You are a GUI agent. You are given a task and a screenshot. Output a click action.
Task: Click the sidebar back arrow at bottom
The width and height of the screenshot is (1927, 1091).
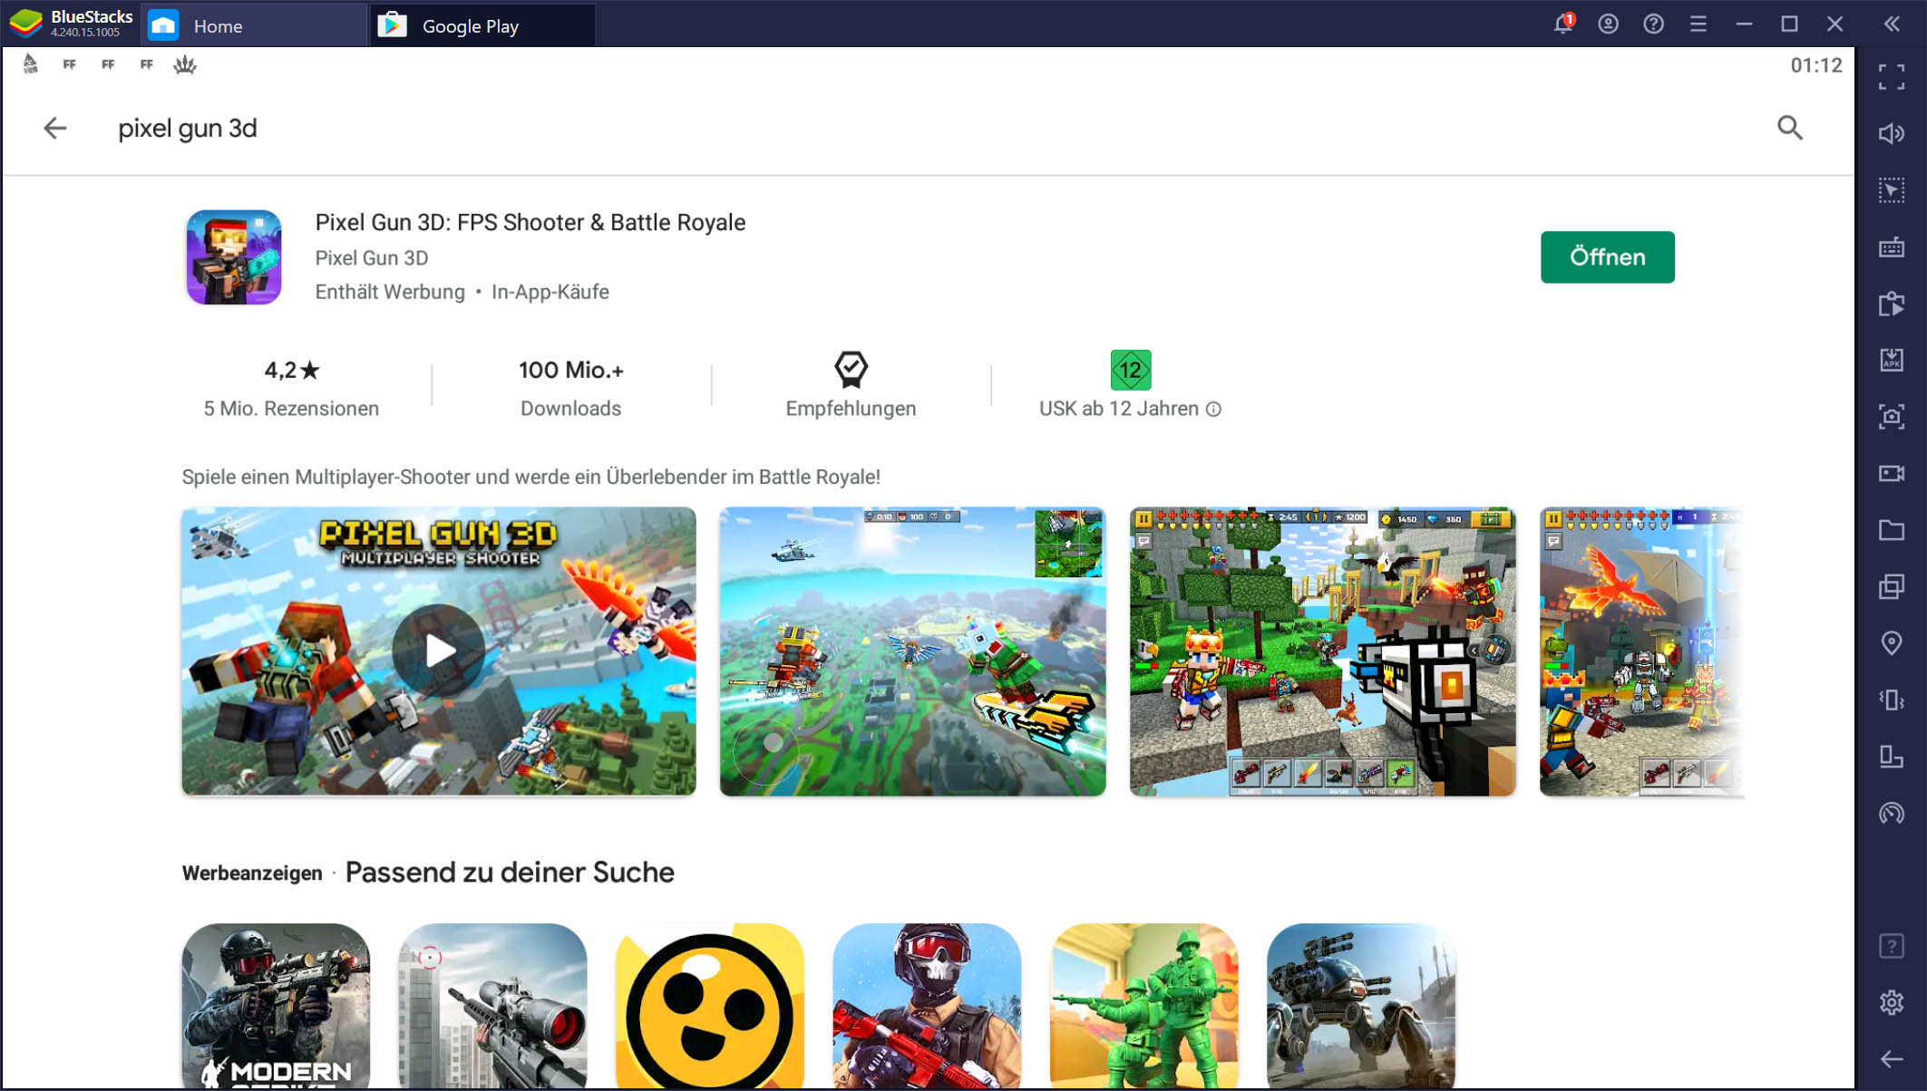[1891, 1059]
